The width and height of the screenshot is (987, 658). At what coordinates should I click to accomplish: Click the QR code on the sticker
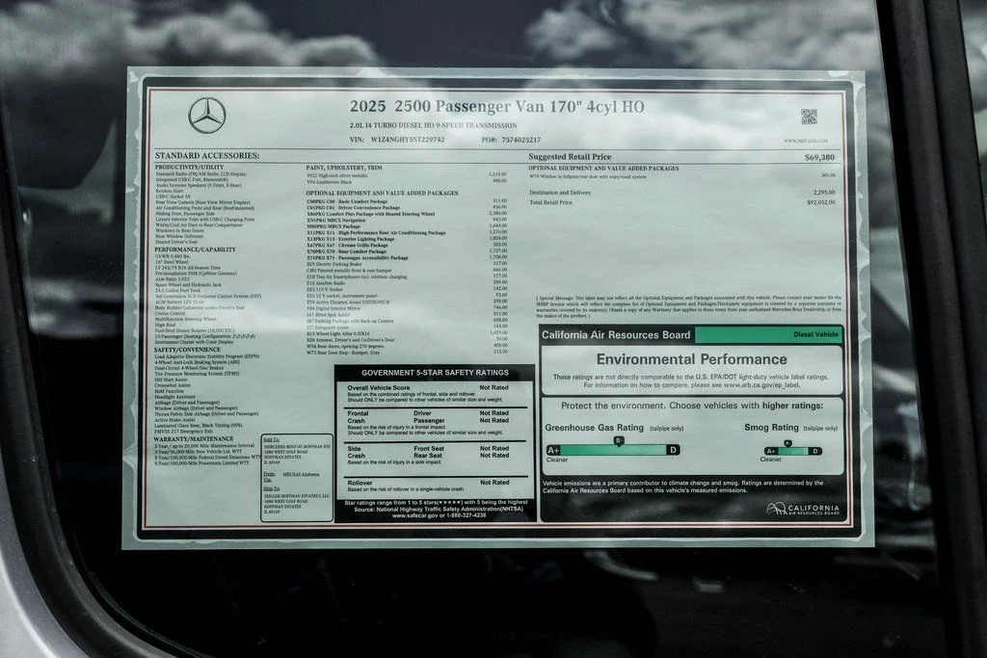[809, 117]
